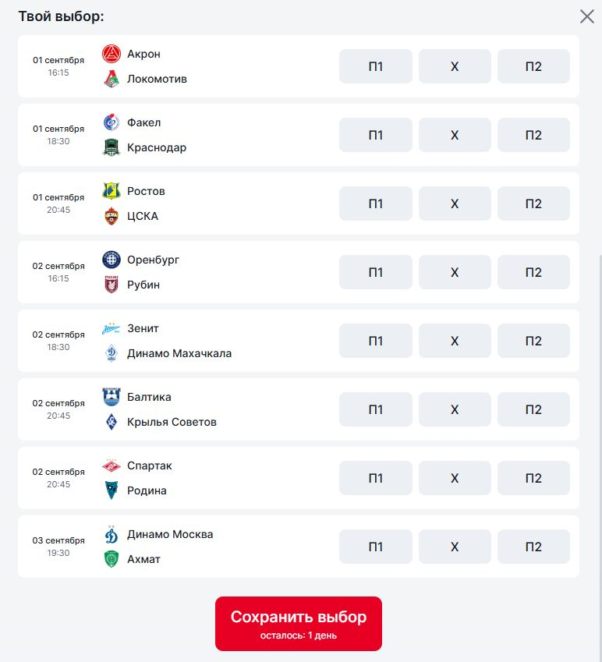Select П2 for Спартак vs Родина
The height and width of the screenshot is (662, 602).
533,478
